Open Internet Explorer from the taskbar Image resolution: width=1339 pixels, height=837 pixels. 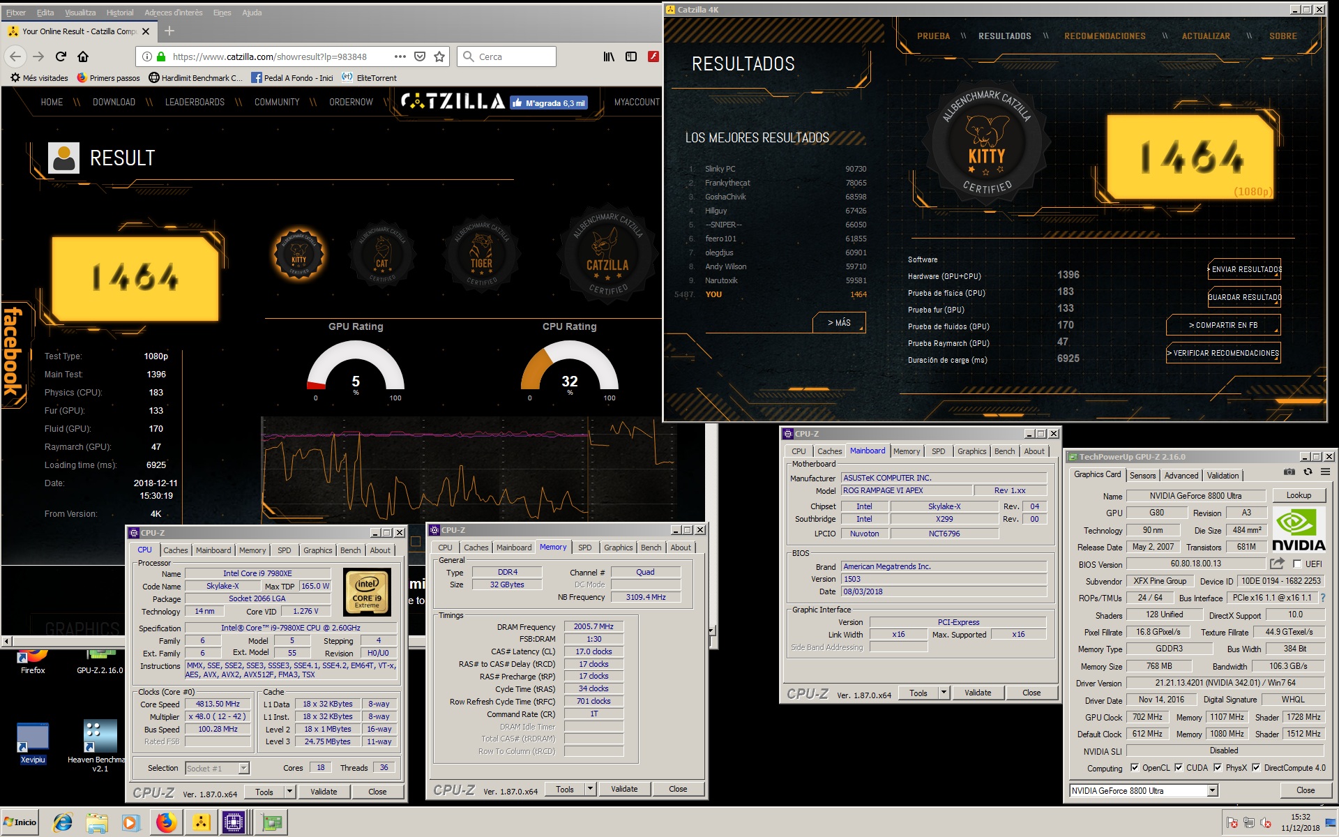pos(63,823)
